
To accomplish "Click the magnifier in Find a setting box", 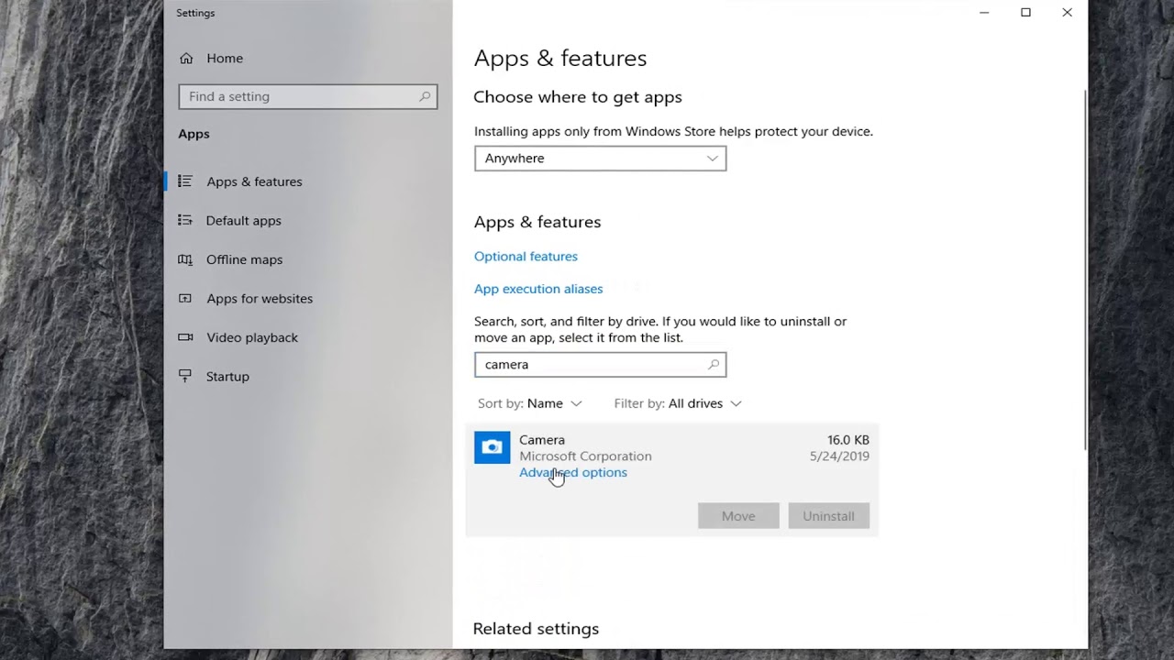I will [x=425, y=96].
